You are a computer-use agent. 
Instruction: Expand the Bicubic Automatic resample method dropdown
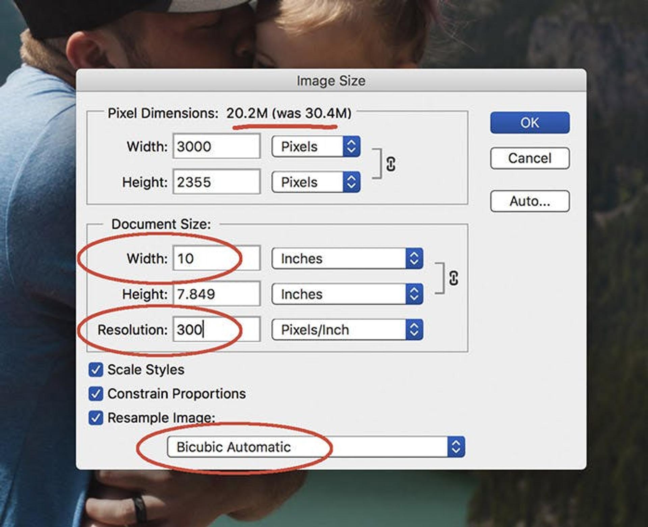tap(316, 447)
